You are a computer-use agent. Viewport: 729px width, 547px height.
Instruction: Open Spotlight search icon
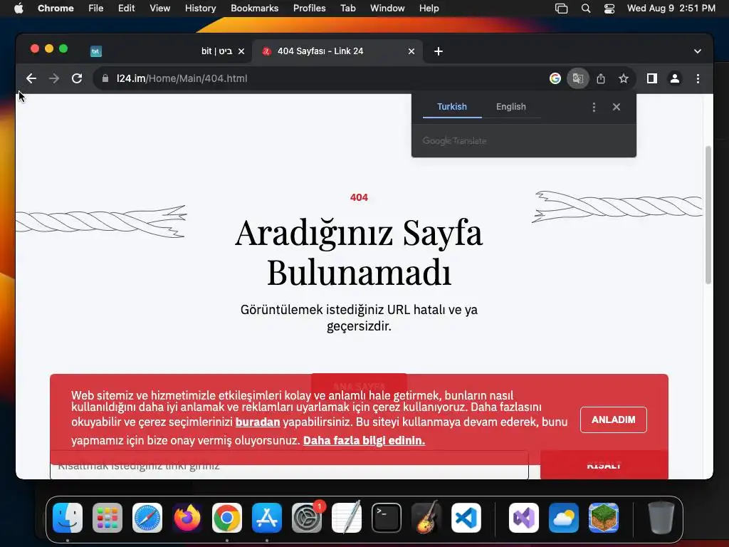click(586, 9)
